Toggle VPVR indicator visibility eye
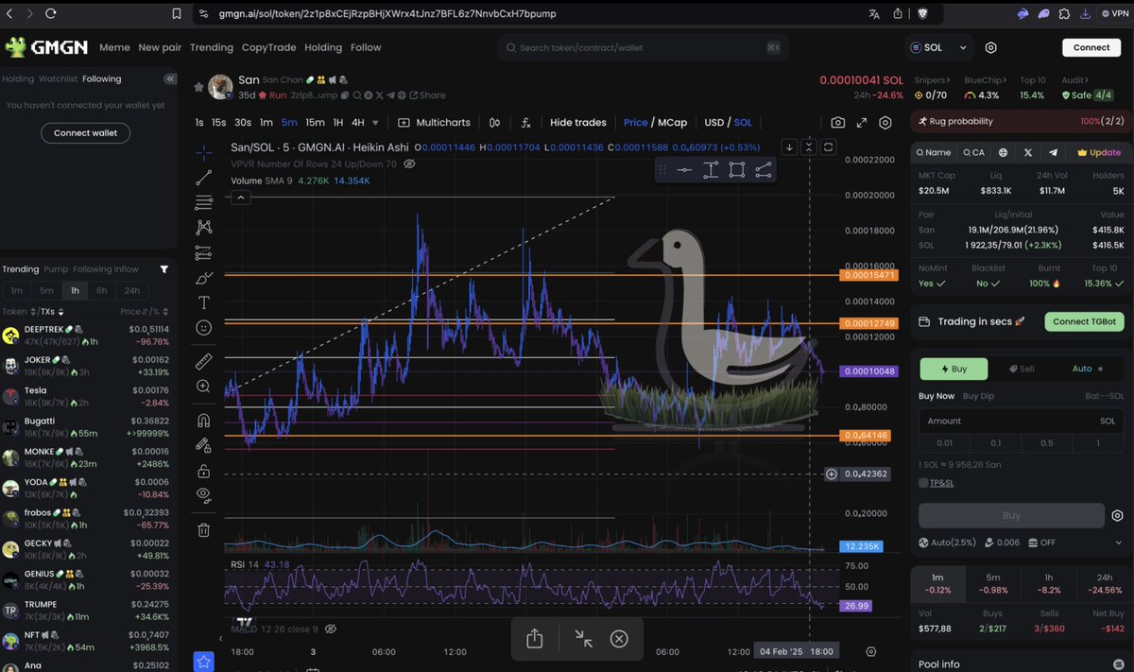Viewport: 1134px width, 672px height. pos(409,164)
